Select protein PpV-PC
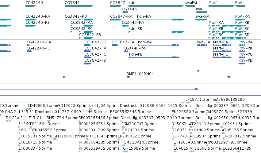The image size is (261, 153). (x=242, y=57)
